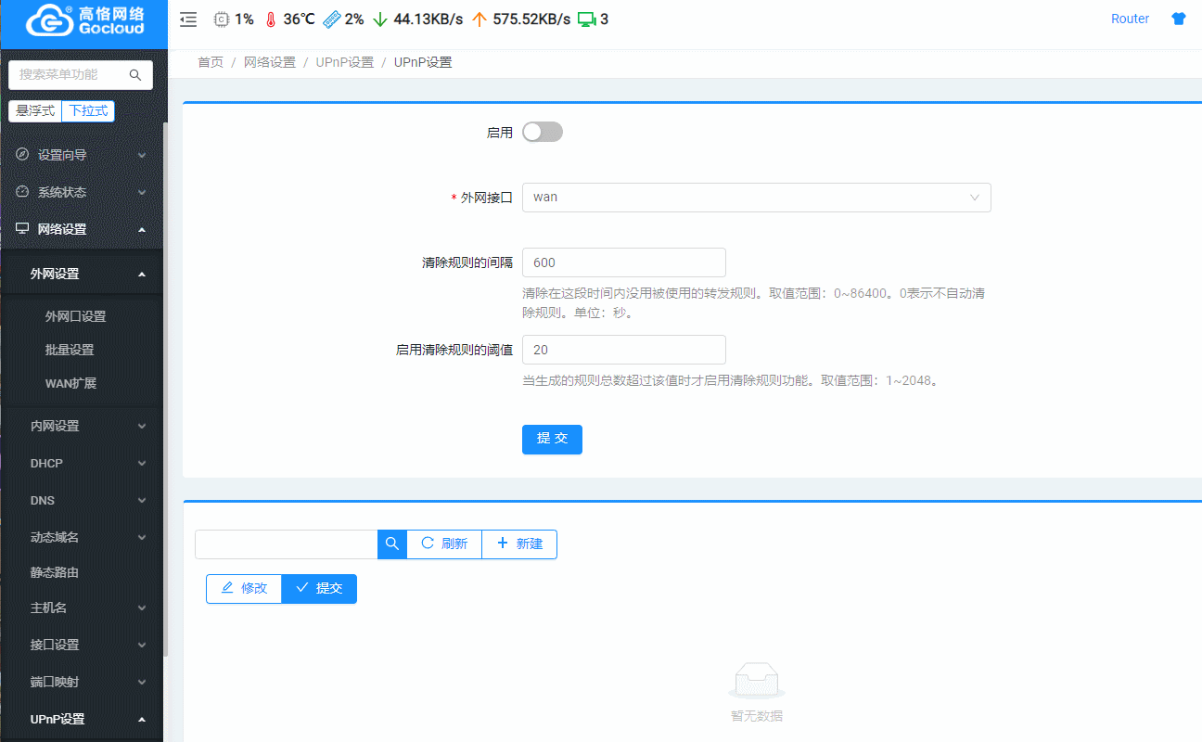Click the 新建 create button
Viewport: 1202px width, 742px height.
pos(518,544)
